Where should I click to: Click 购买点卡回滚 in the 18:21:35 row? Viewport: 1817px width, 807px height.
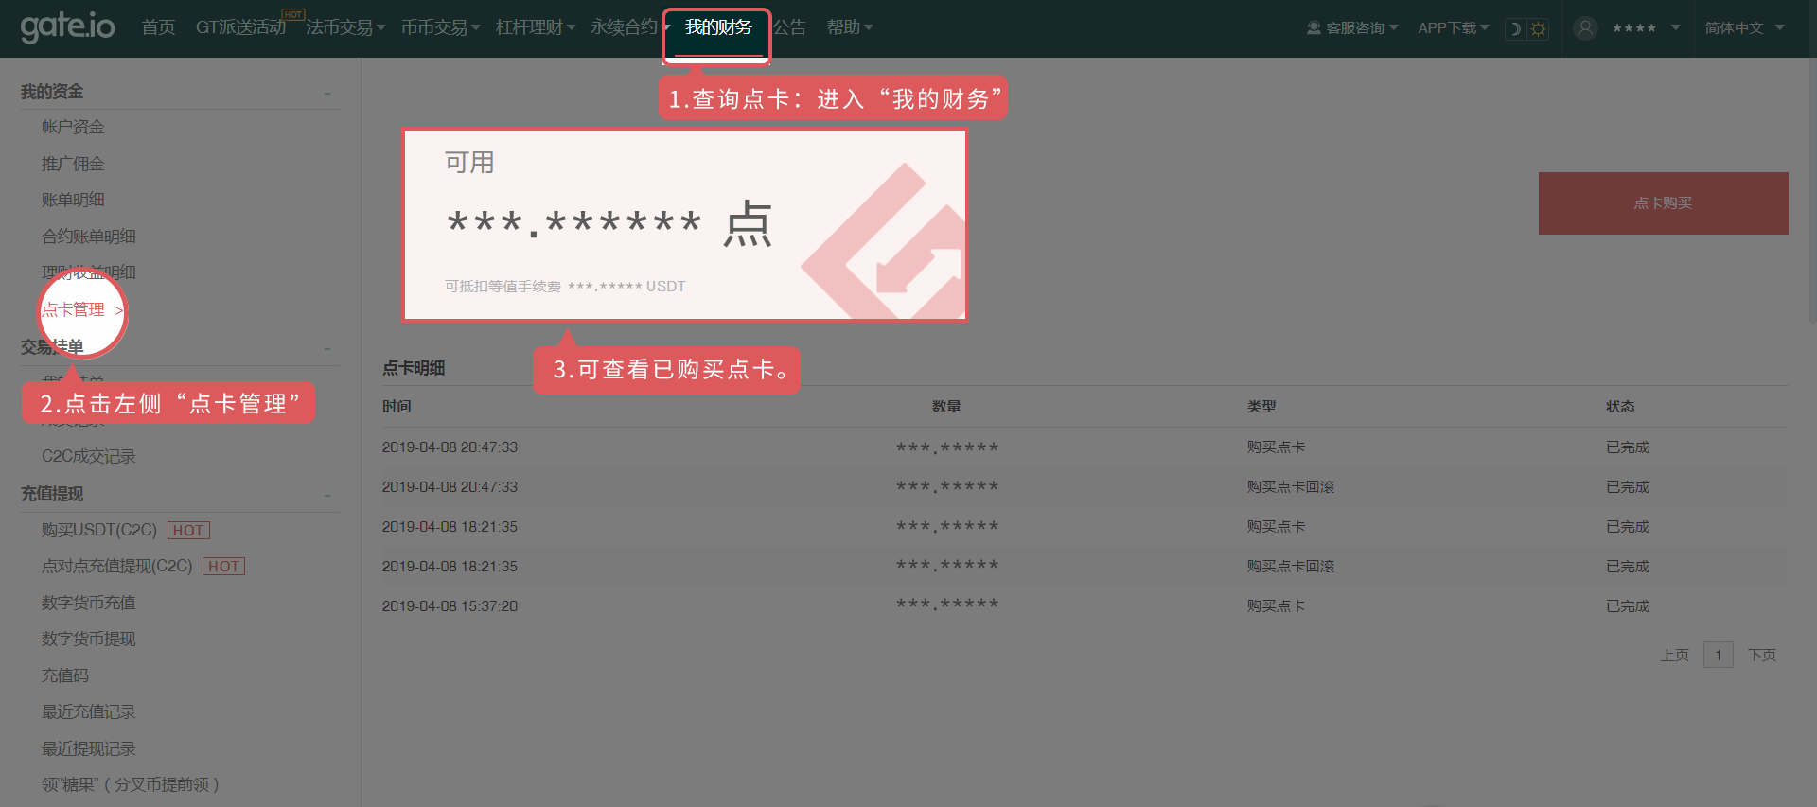click(x=1291, y=566)
